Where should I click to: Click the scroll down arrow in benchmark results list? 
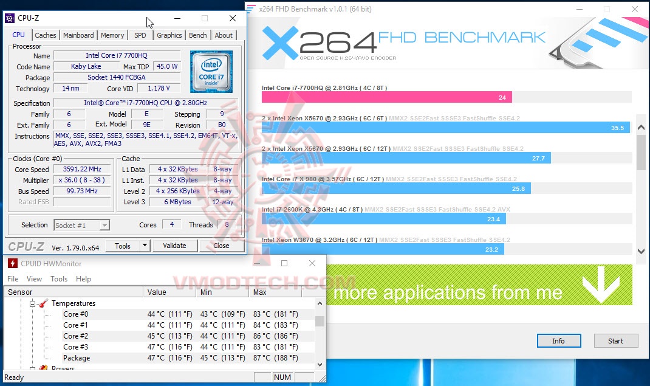coord(641,251)
